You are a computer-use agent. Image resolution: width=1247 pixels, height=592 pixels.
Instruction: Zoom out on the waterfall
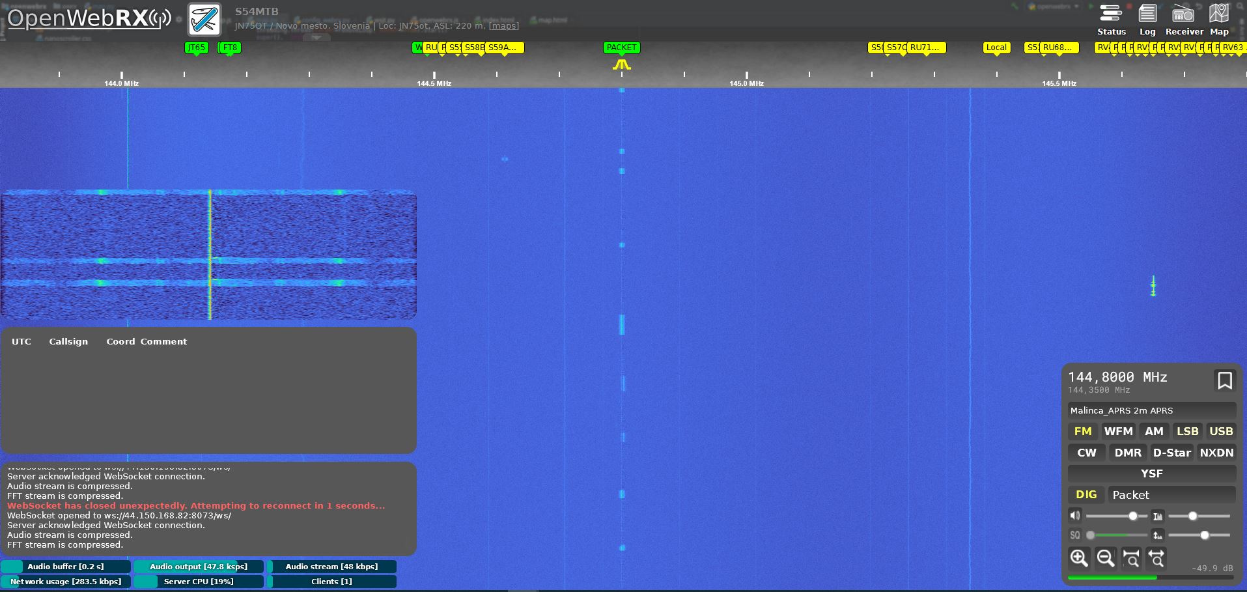(x=1105, y=558)
